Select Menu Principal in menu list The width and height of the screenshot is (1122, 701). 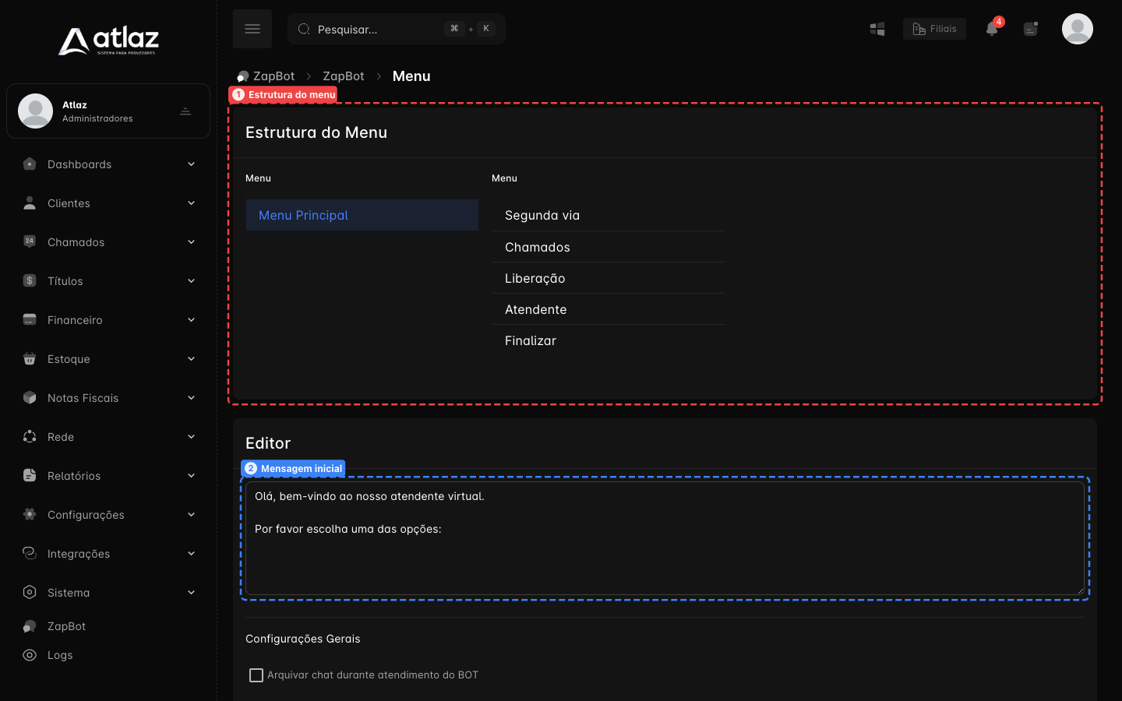(x=362, y=215)
